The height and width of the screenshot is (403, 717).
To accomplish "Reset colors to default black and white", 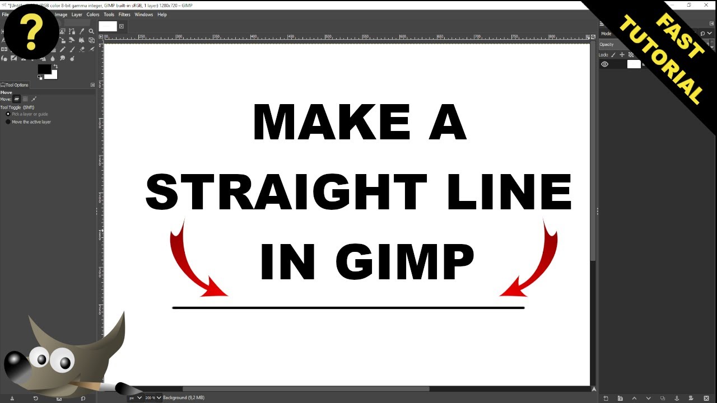I will [x=40, y=77].
